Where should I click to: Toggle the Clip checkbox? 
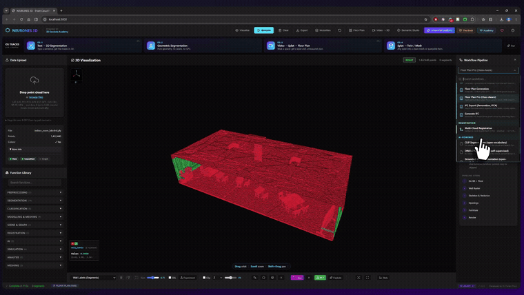pos(204,278)
